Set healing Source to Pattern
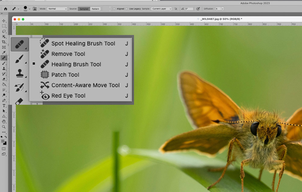 pos(95,9)
